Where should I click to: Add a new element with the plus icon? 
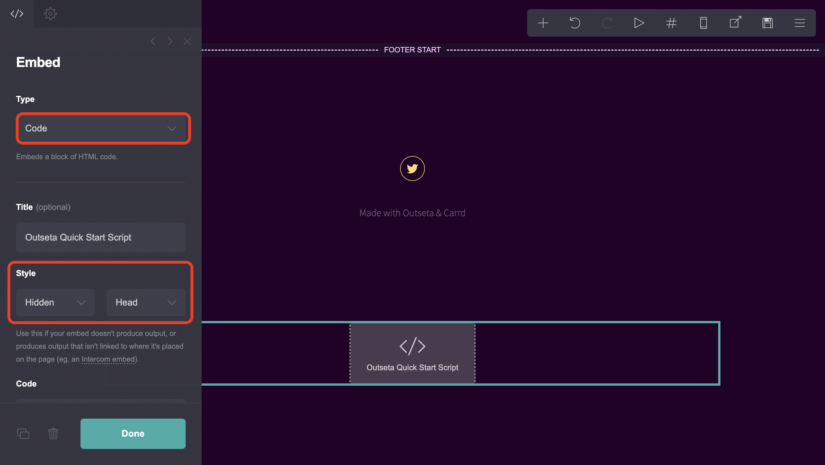pyautogui.click(x=543, y=23)
